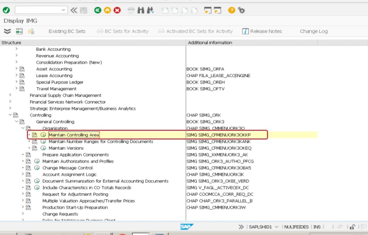Select the Change Message Control tree item
This screenshot has height=235, width=368.
coord(68,168)
